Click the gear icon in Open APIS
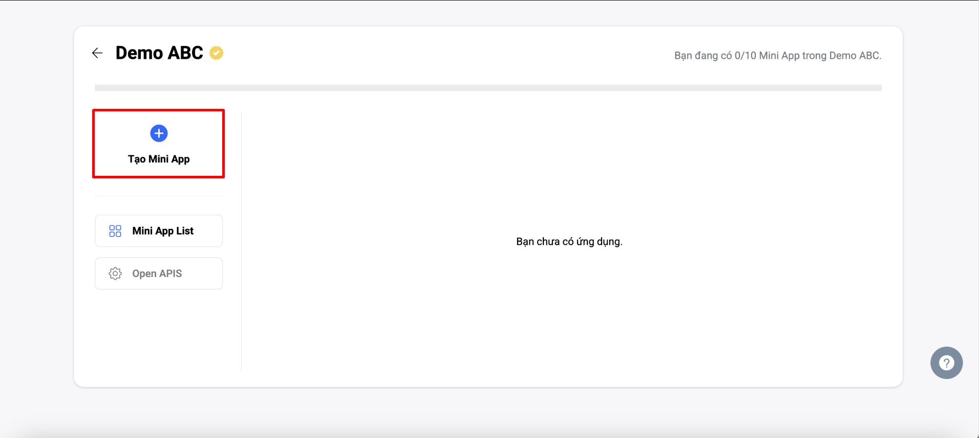This screenshot has width=979, height=438. tap(115, 273)
